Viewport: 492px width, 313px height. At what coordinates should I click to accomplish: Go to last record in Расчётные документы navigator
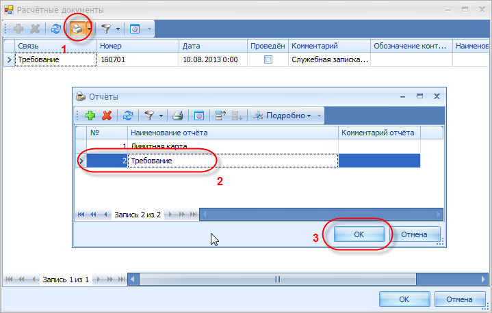pos(122,279)
